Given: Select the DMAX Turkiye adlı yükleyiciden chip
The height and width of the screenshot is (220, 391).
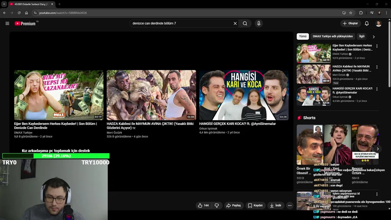Looking at the screenshot, I should click(x=333, y=36).
